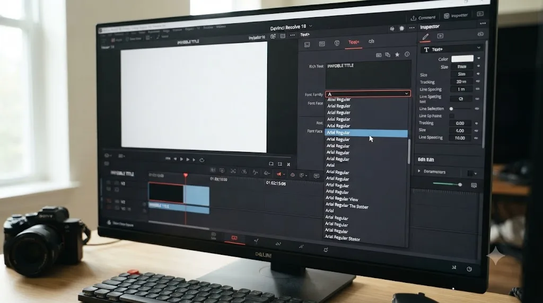The height and width of the screenshot is (303, 543).
Task: Click inside the Rich Text field
Action: pos(368,75)
